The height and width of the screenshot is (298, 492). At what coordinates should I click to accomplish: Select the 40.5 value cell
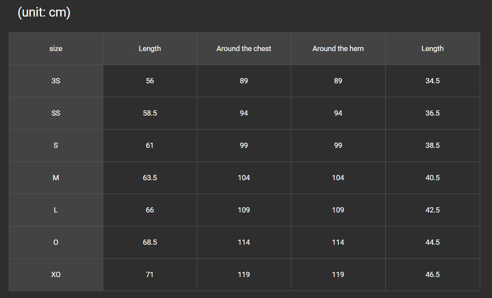coord(433,178)
